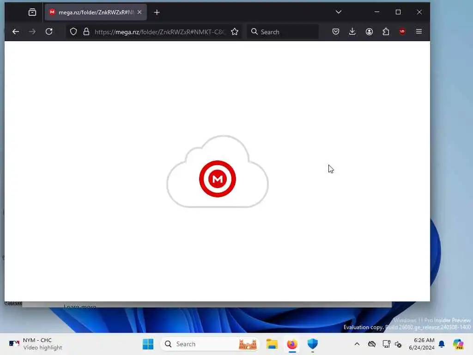Click the display network tray icon
The height and width of the screenshot is (355, 473).
(387, 344)
